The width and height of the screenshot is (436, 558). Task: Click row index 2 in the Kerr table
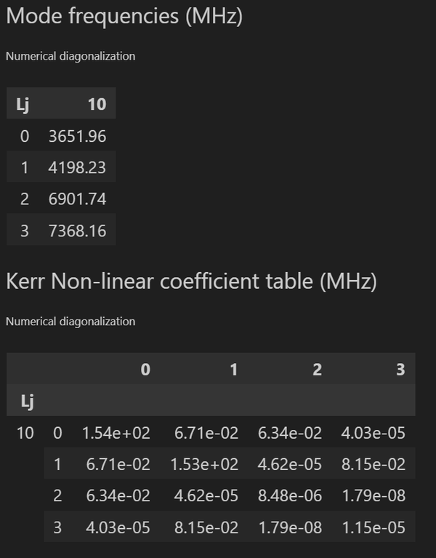(x=57, y=495)
